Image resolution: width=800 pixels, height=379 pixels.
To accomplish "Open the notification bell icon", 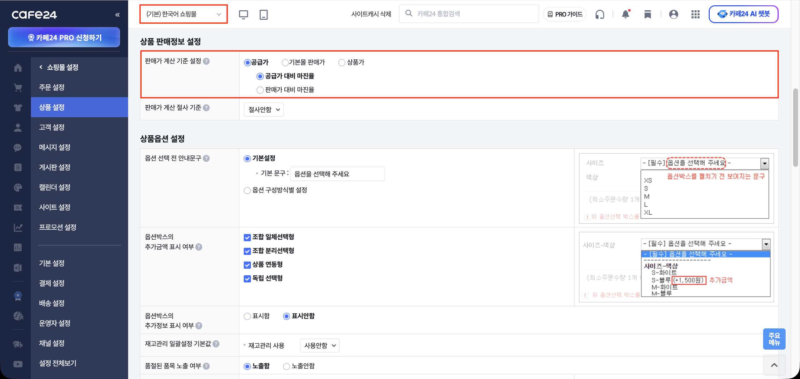I will click(x=626, y=14).
